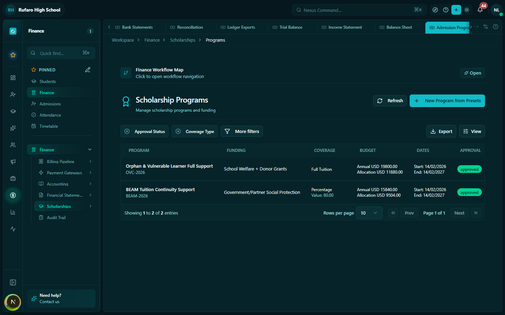Open the Orphan & Vulnerable Learner Full Support program

(169, 166)
